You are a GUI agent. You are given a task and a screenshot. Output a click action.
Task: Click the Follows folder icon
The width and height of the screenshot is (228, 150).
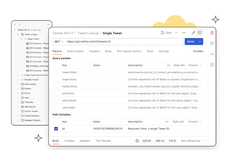point(22,89)
